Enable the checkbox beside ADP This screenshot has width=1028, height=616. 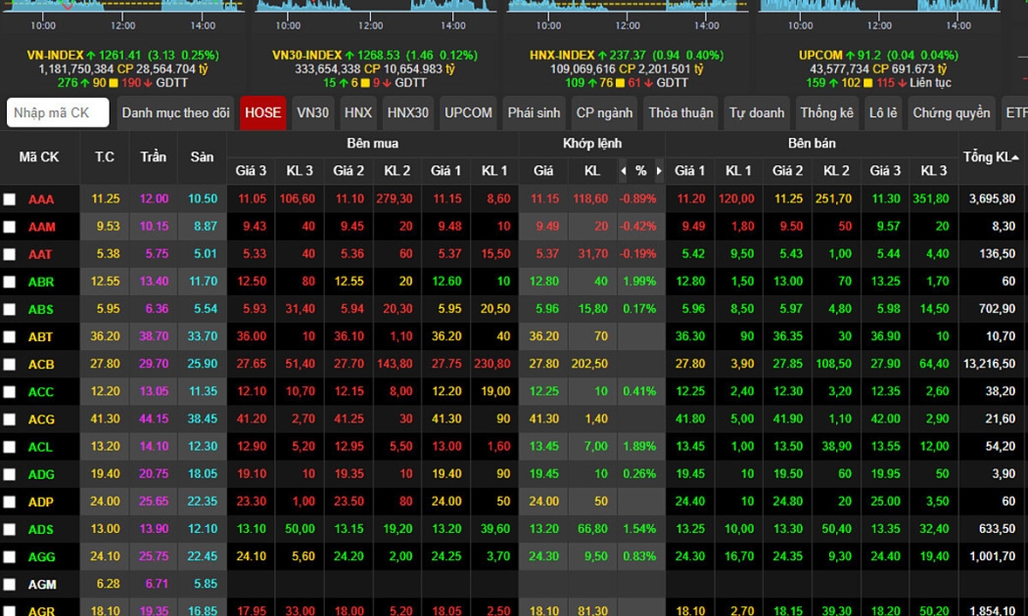(x=10, y=502)
